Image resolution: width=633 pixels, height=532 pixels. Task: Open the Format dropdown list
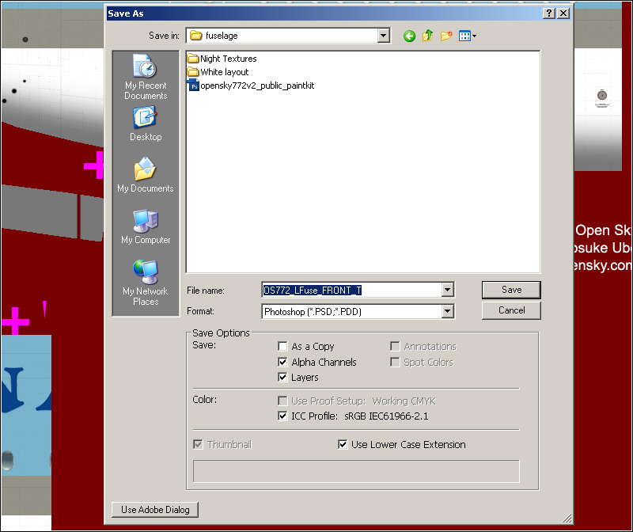coord(448,312)
